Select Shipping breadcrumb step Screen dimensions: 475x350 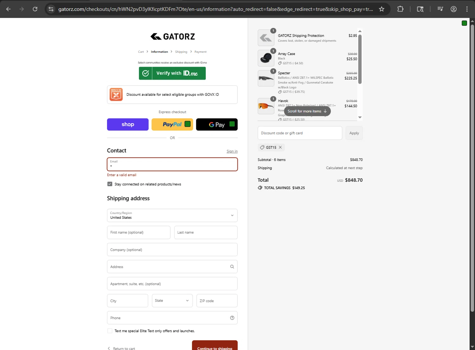point(181,52)
